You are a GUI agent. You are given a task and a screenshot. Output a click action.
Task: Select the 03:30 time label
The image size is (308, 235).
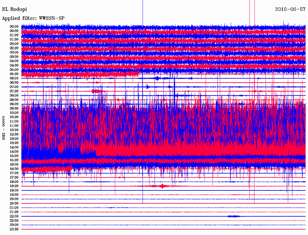(x=14, y=57)
